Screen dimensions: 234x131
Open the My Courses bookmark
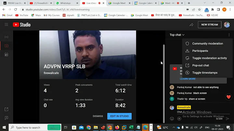[52, 15]
